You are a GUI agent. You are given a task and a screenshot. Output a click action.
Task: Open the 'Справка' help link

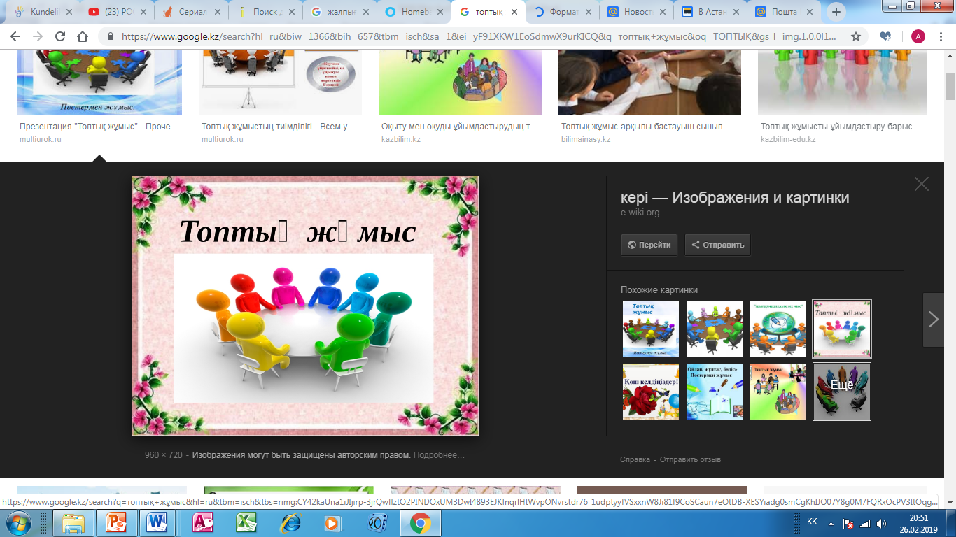635,459
